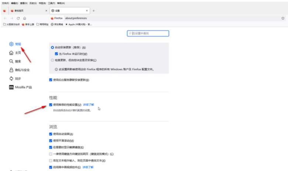The height and width of the screenshot is (171, 288).
Task: Click the home toolbar button
Action: click(25, 18)
